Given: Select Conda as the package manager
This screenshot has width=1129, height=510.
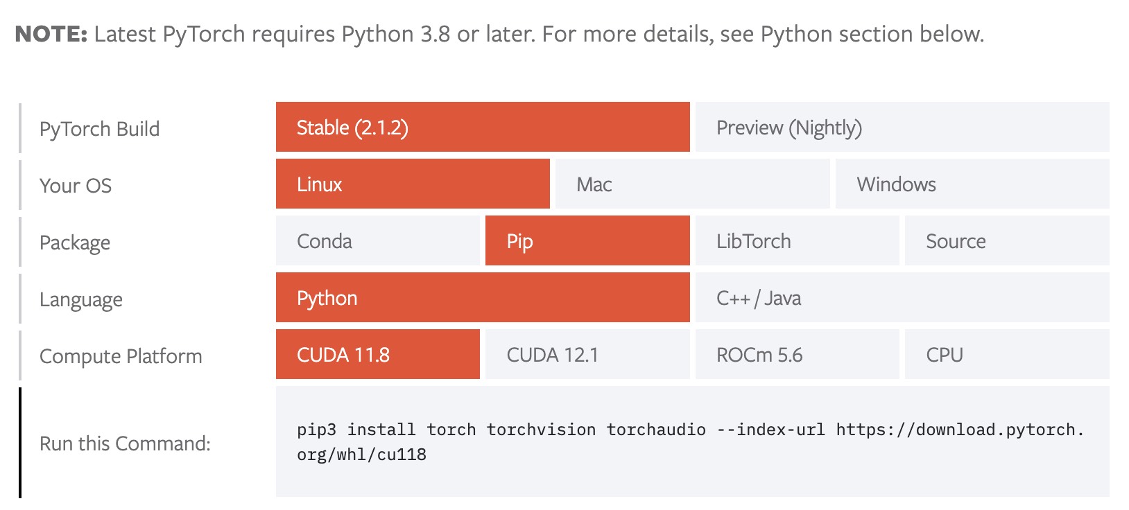Looking at the screenshot, I should click(x=378, y=240).
